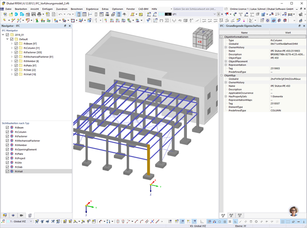Uncheck the IfcWall [18] tree checkbox
307x228 pixels.
[16, 74]
